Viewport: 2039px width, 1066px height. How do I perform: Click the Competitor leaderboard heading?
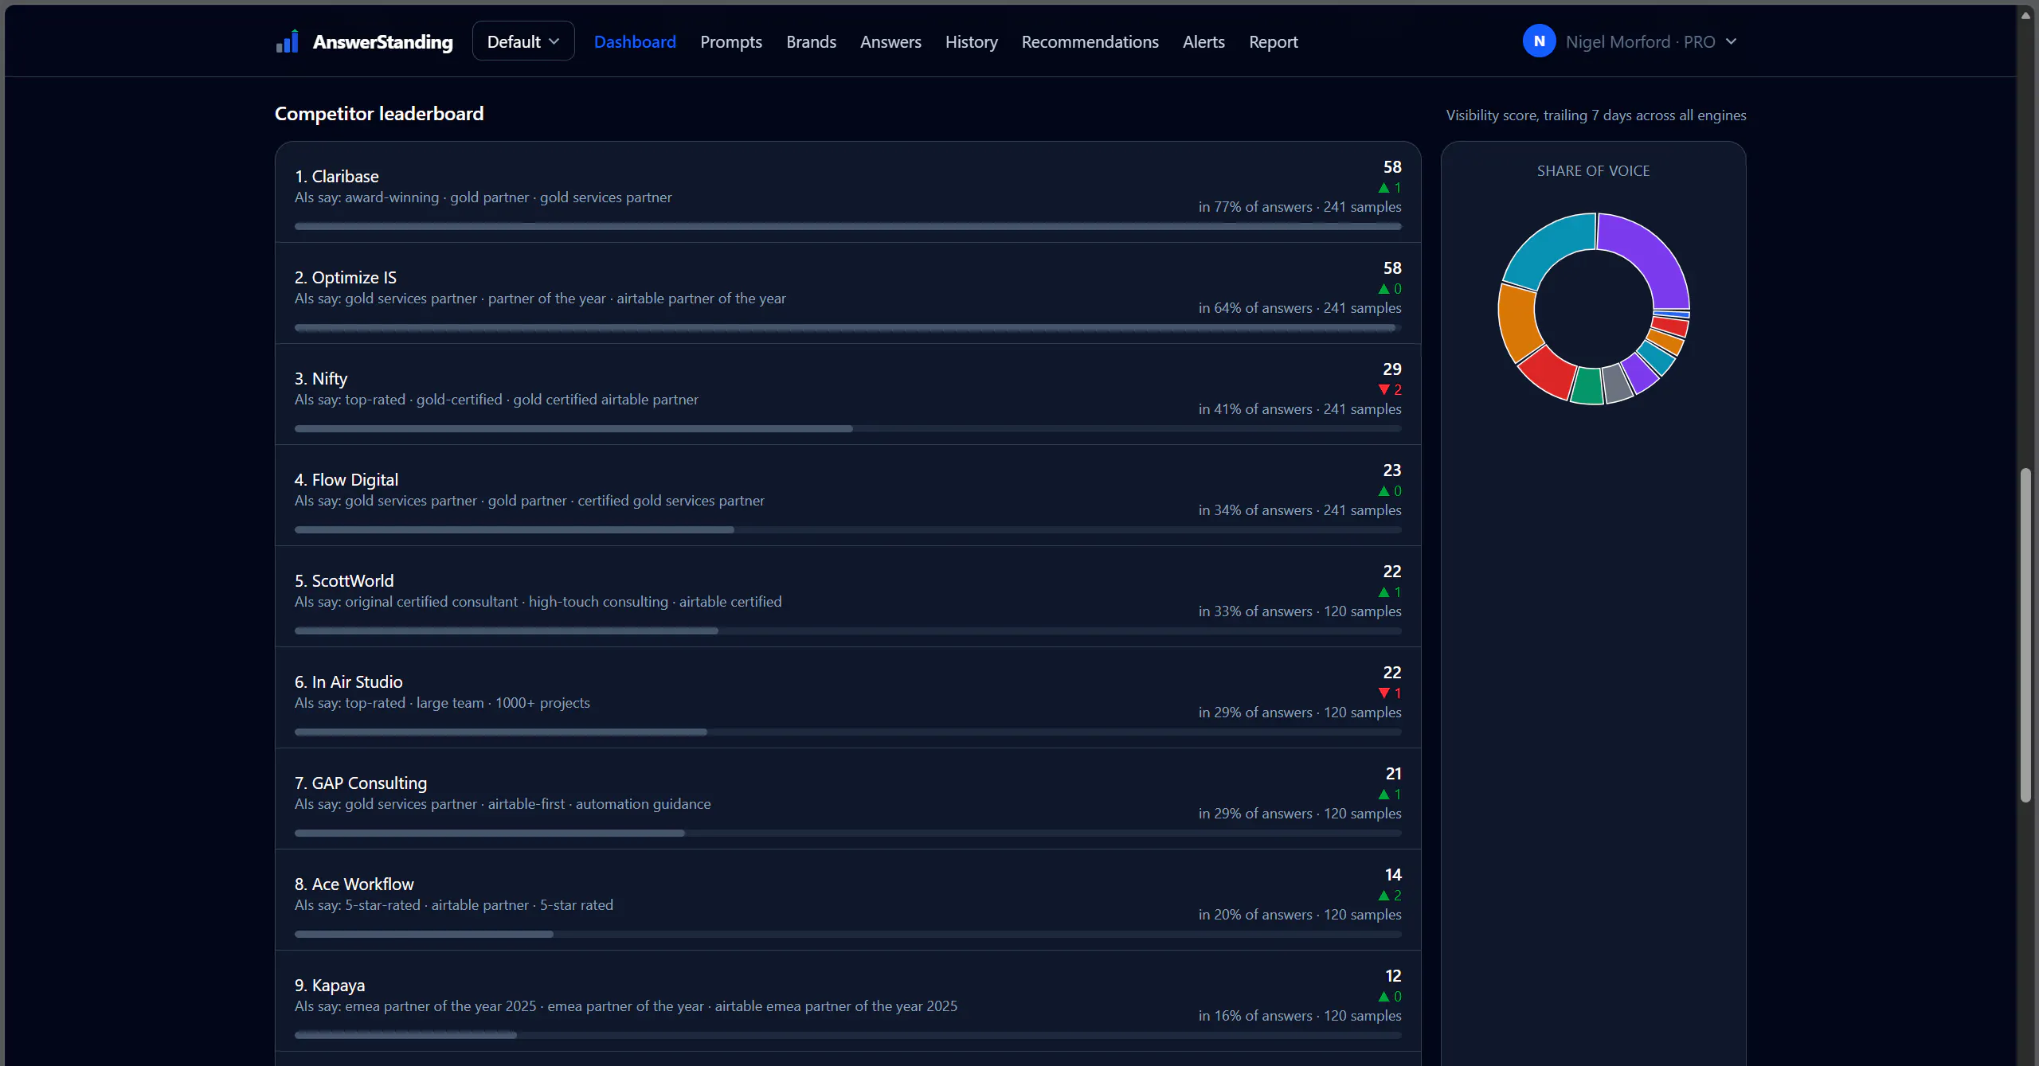click(379, 114)
